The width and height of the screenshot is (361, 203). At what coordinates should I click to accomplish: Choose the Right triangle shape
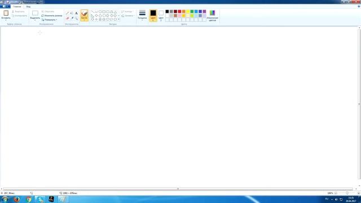click(x=93, y=16)
